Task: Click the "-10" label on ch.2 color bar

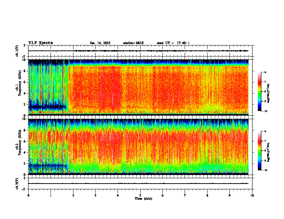Action: coord(265,170)
